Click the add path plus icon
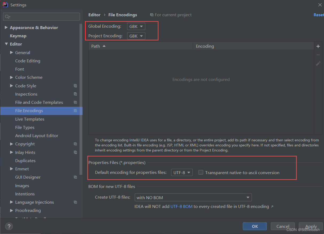Image resolution: width=324 pixels, height=234 pixels. [x=318, y=46]
